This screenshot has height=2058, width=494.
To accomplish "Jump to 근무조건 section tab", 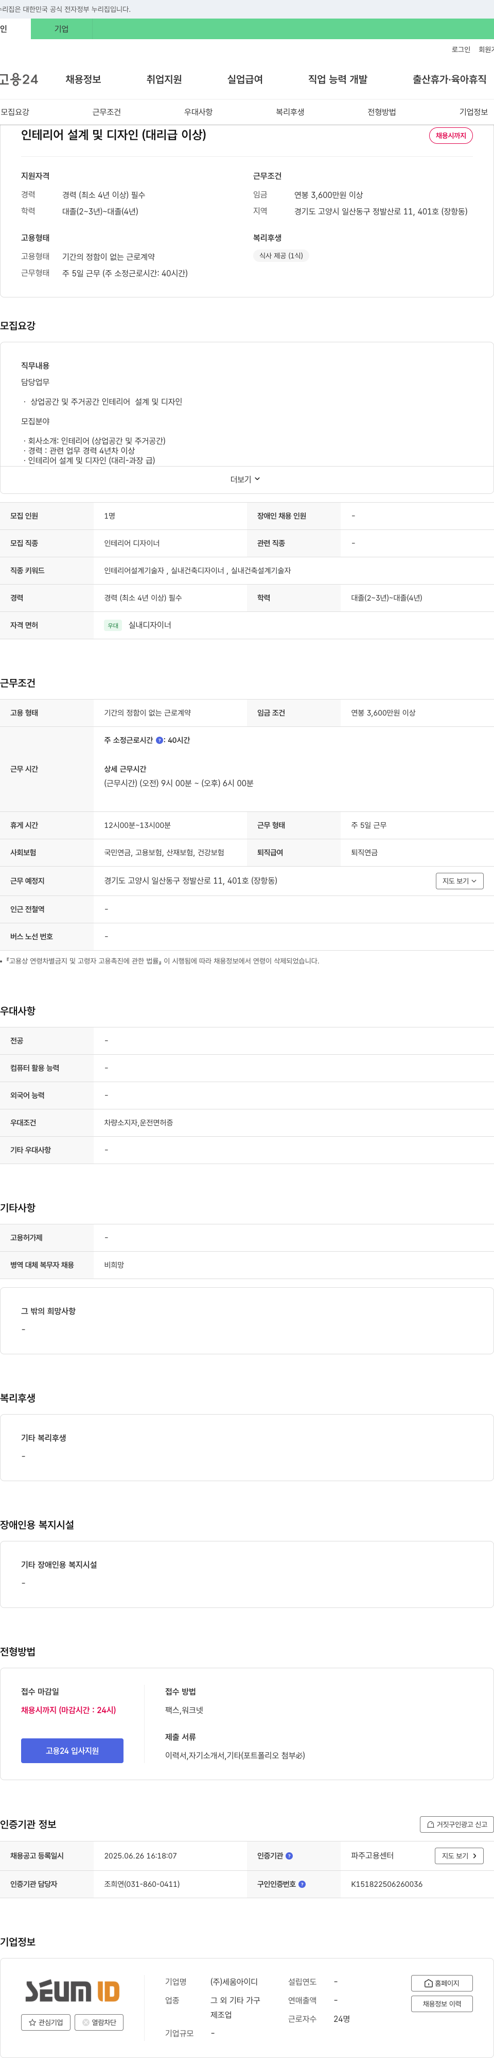I will click(x=106, y=112).
